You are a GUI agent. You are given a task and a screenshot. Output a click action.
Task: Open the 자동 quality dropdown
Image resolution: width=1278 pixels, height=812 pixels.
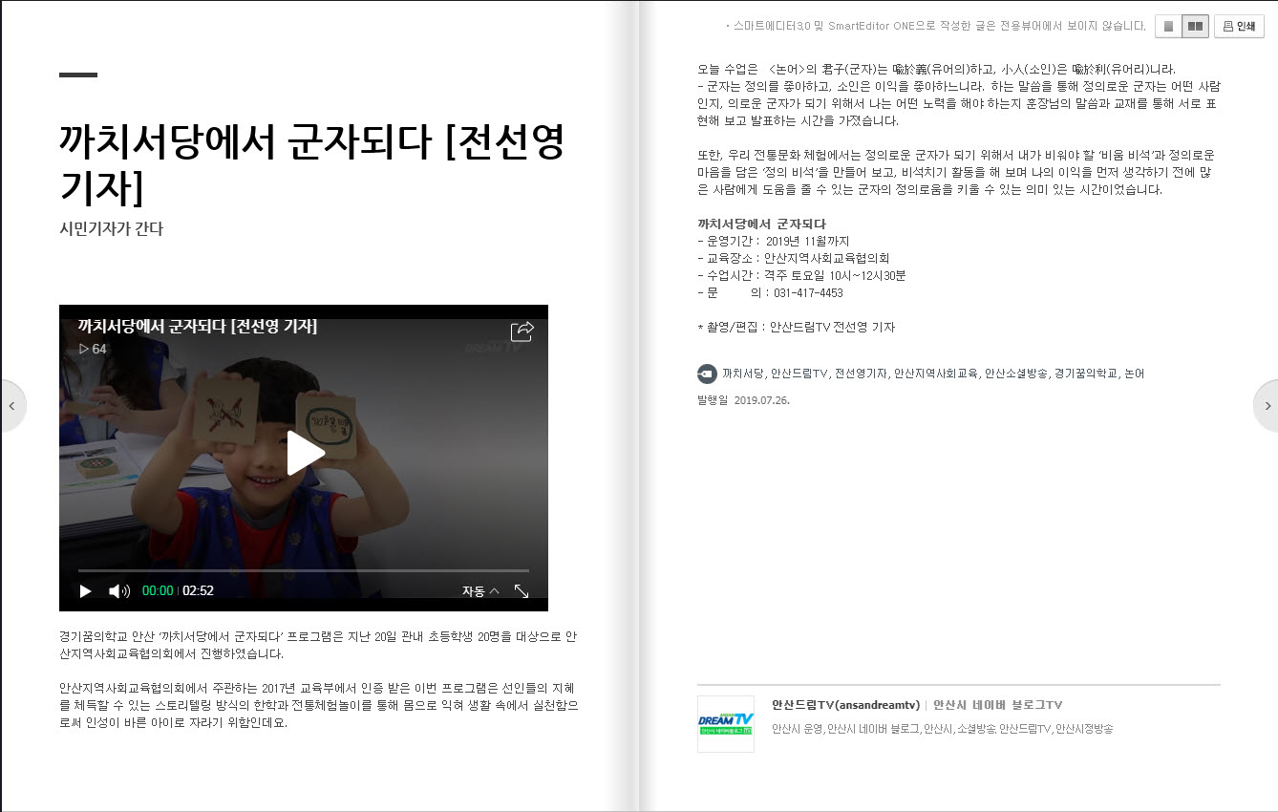(x=480, y=591)
